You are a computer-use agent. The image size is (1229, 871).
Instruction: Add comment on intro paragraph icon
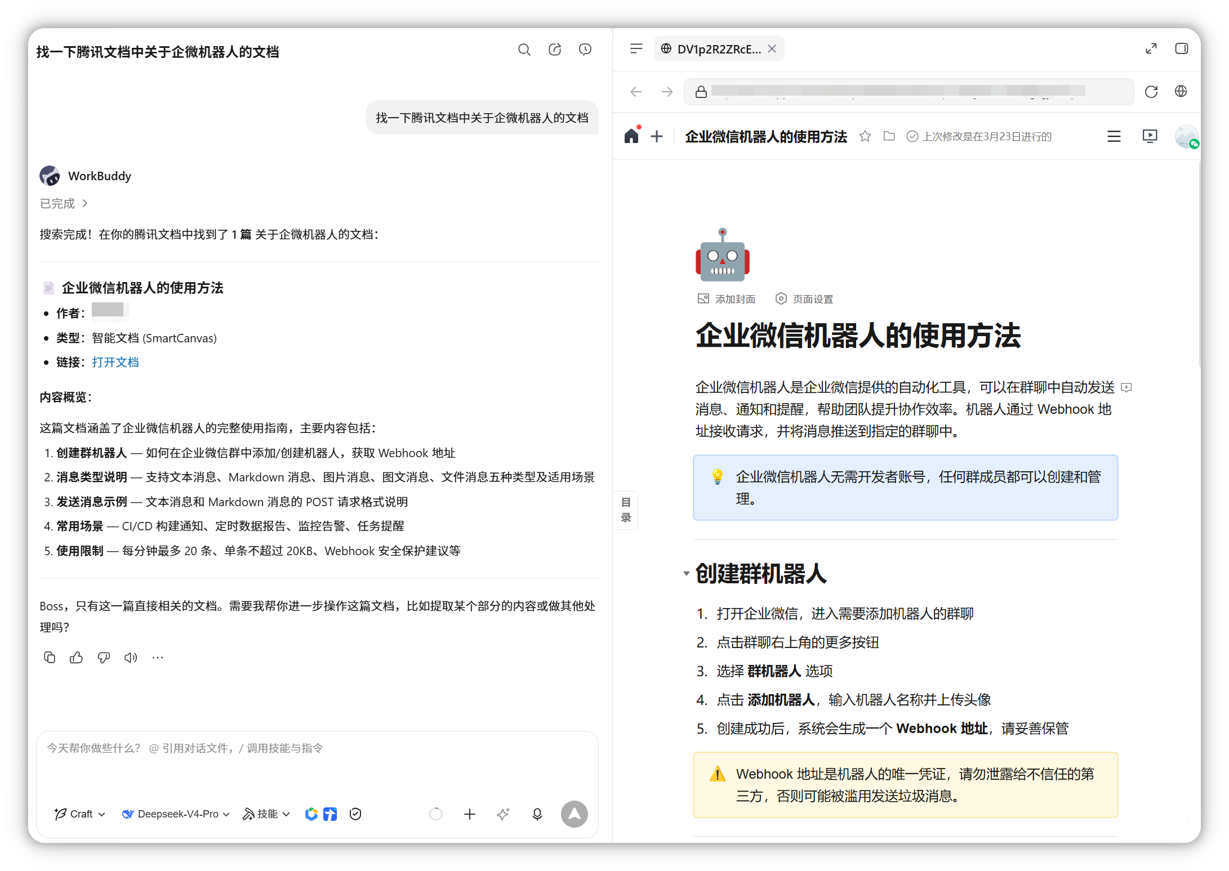point(1126,387)
